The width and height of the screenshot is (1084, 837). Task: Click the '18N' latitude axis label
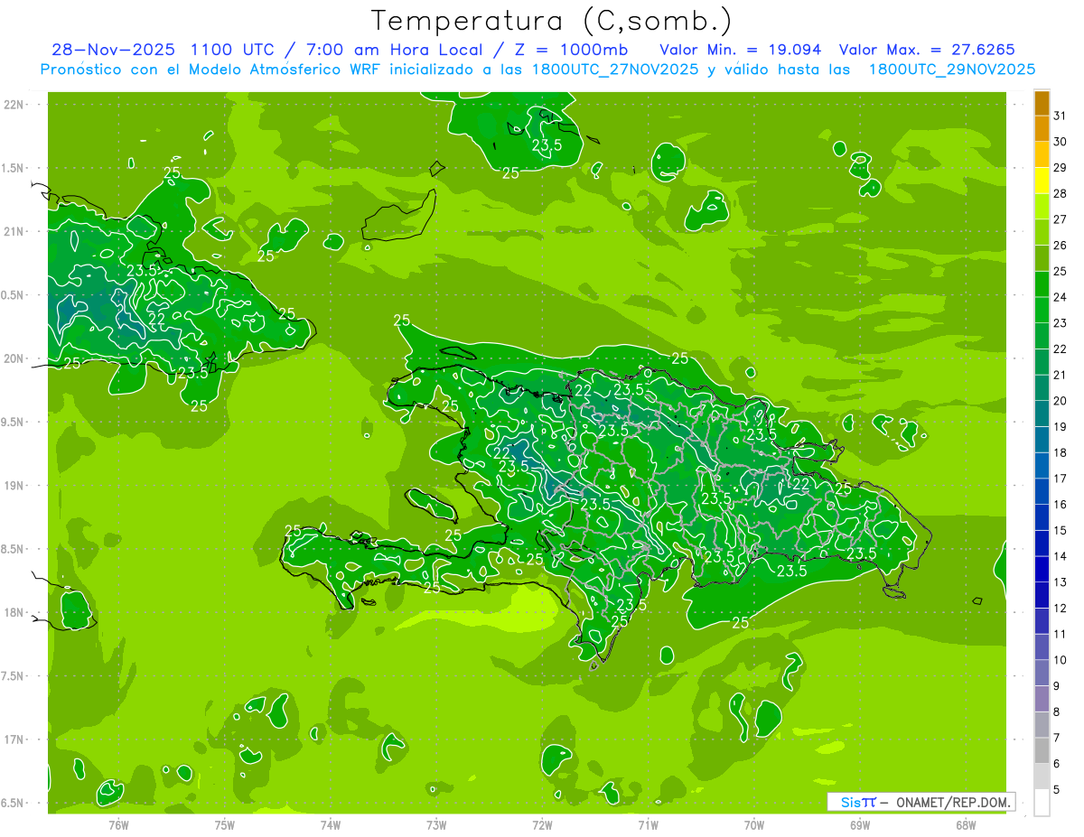[14, 612]
